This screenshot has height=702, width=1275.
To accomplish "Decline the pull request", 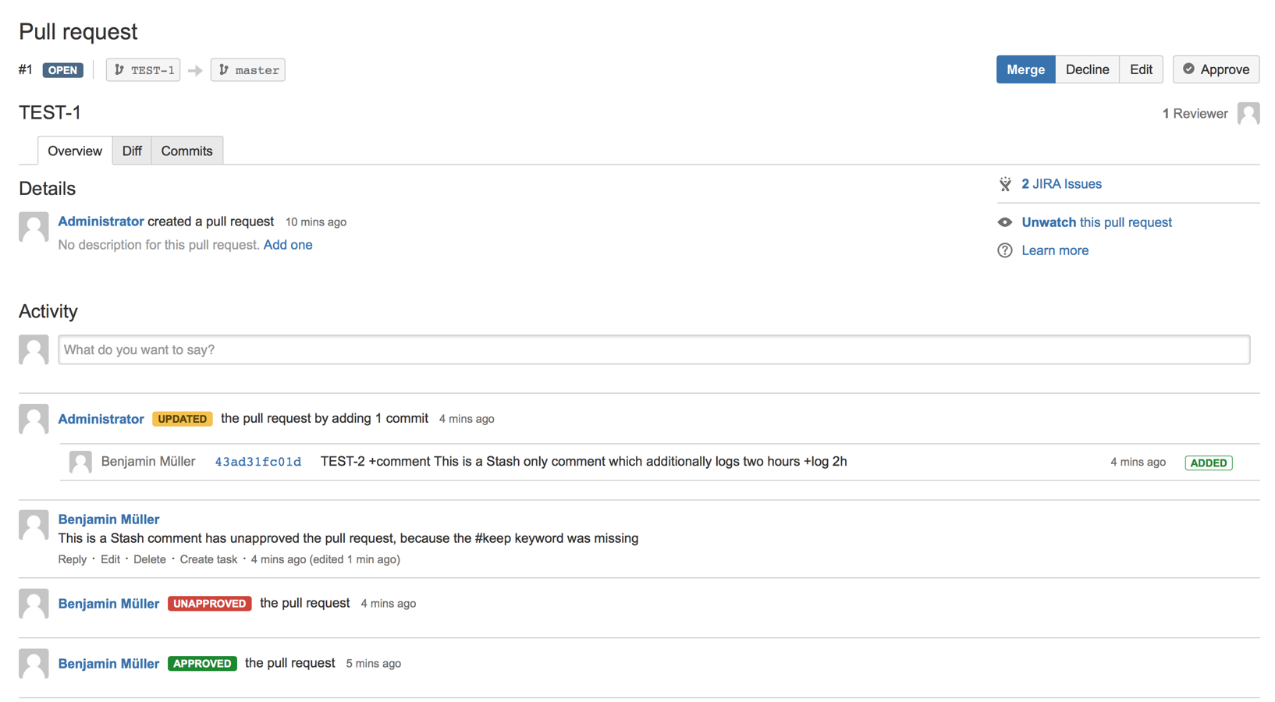I will tap(1087, 69).
